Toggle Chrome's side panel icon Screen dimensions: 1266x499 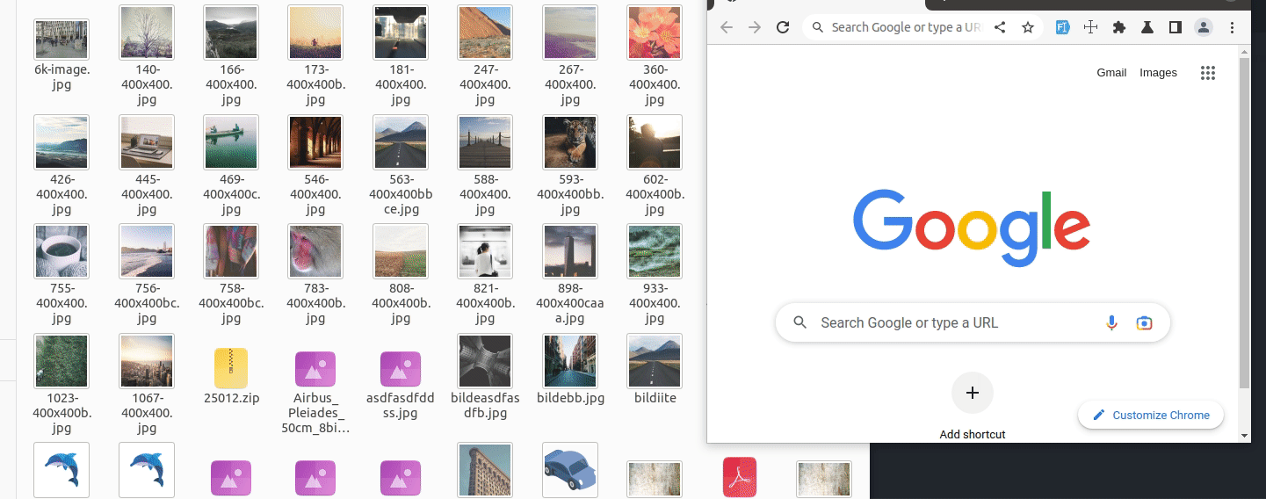[1176, 27]
